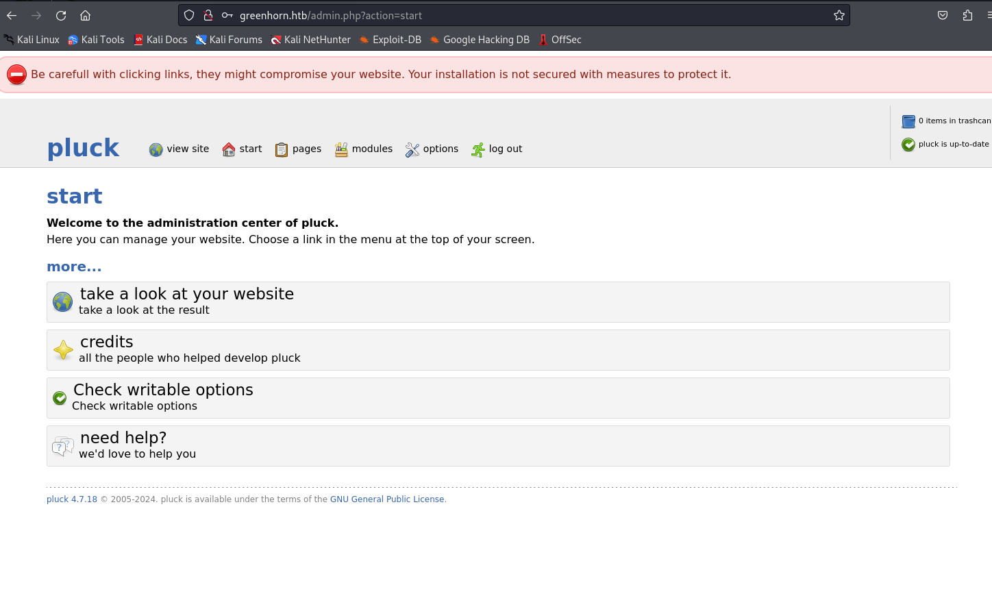Open the Kali NetHunter bookmark
The height and width of the screenshot is (607, 992).
click(x=310, y=40)
